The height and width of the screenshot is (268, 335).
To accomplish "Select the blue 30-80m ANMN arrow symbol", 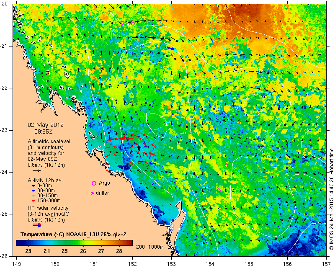I will [33, 191].
